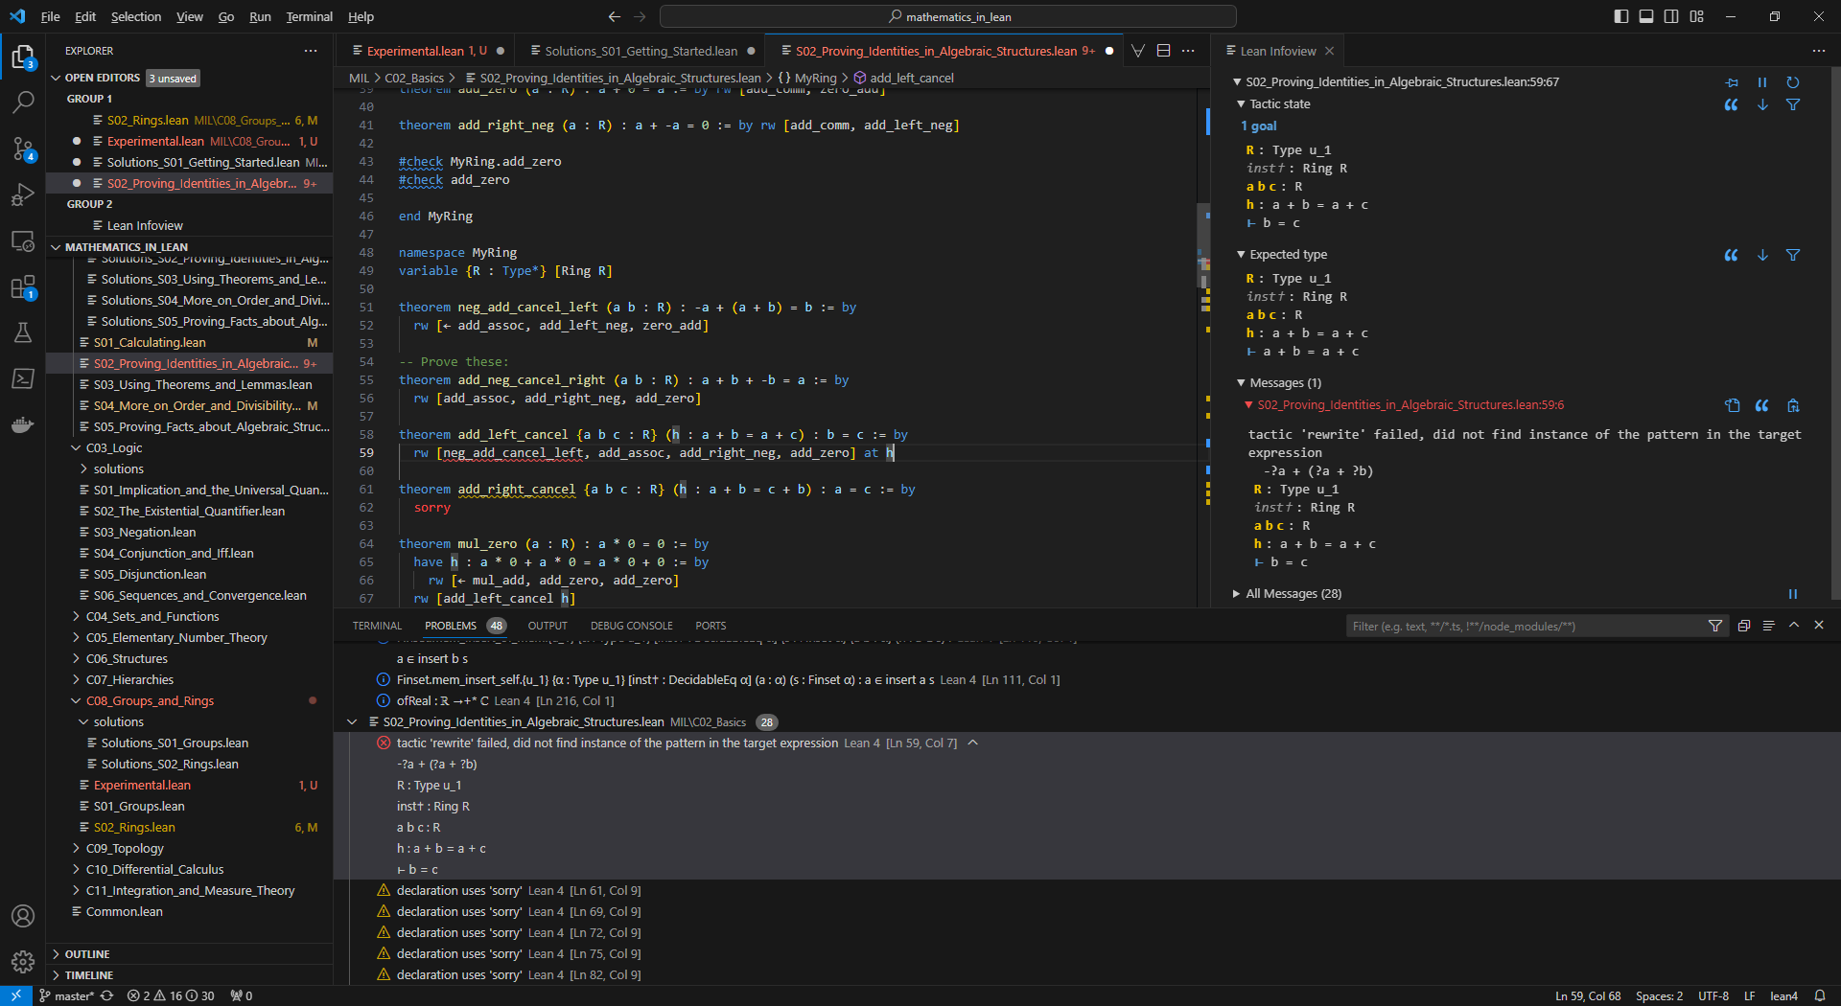
Task: Split the editor with the toolbar icon
Action: click(x=1163, y=51)
